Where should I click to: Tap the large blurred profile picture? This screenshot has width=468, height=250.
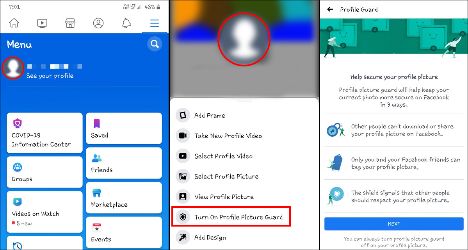[244, 39]
